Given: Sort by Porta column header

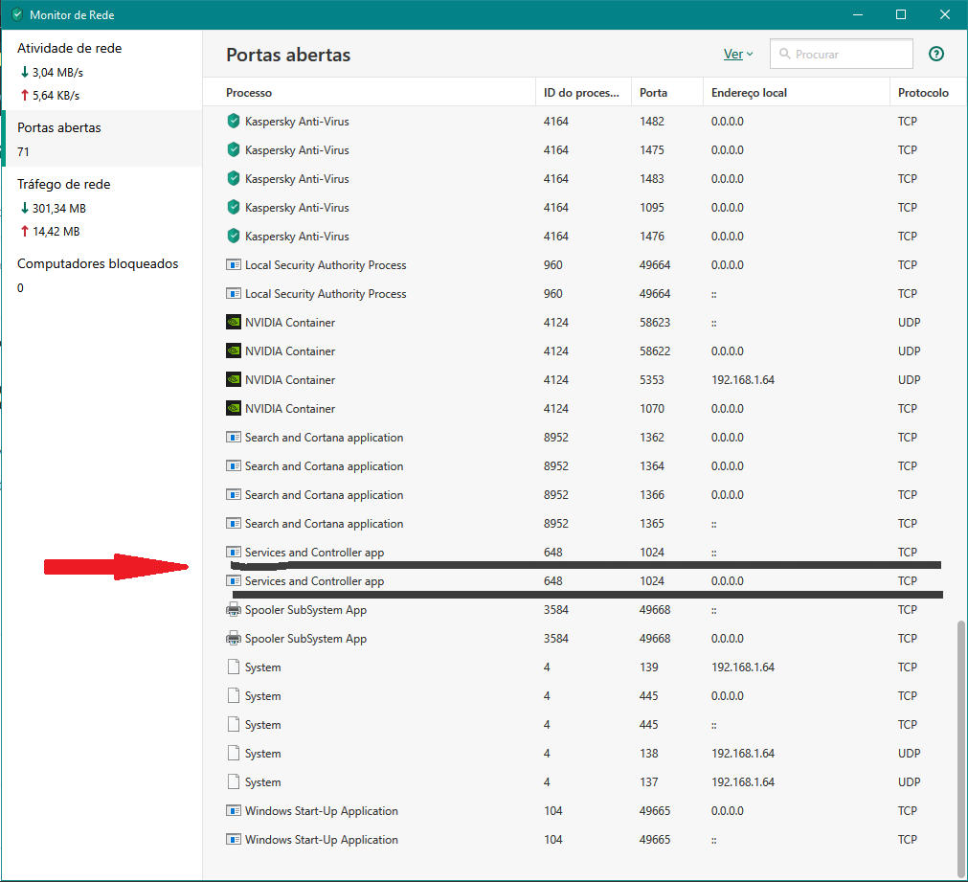Looking at the screenshot, I should 654,93.
